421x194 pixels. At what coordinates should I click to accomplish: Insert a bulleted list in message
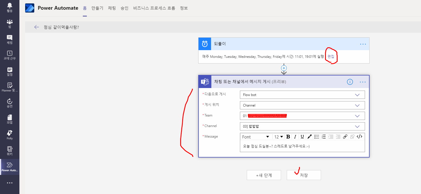[x=317, y=137]
